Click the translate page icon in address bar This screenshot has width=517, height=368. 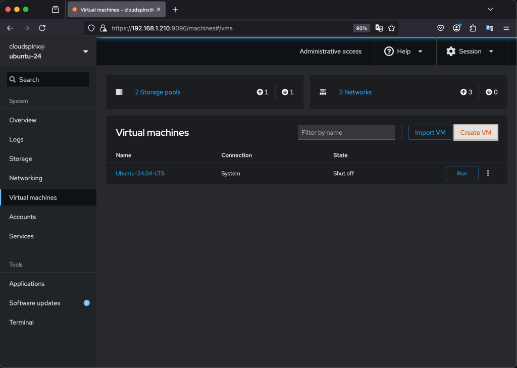point(379,28)
